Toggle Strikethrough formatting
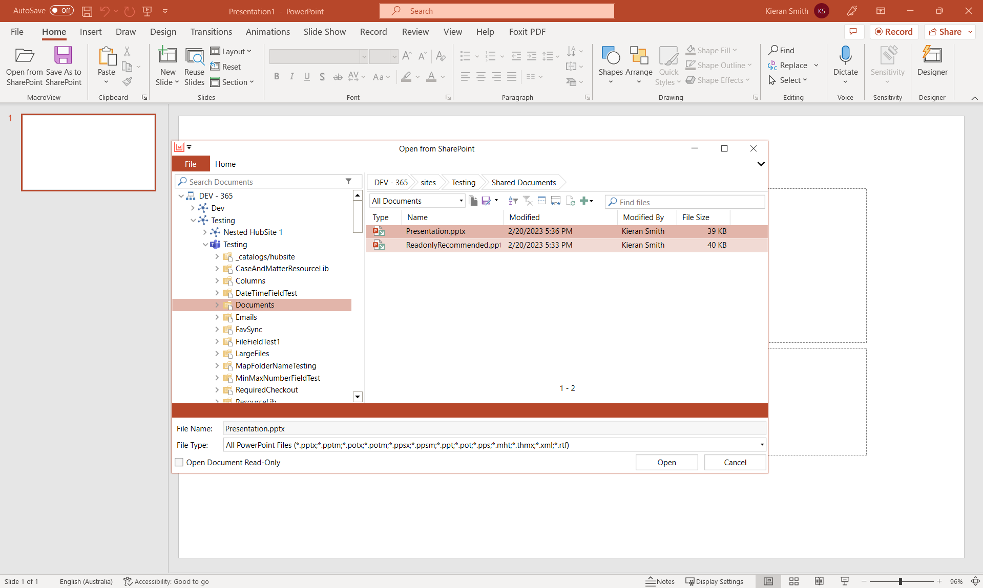983x588 pixels. point(338,77)
